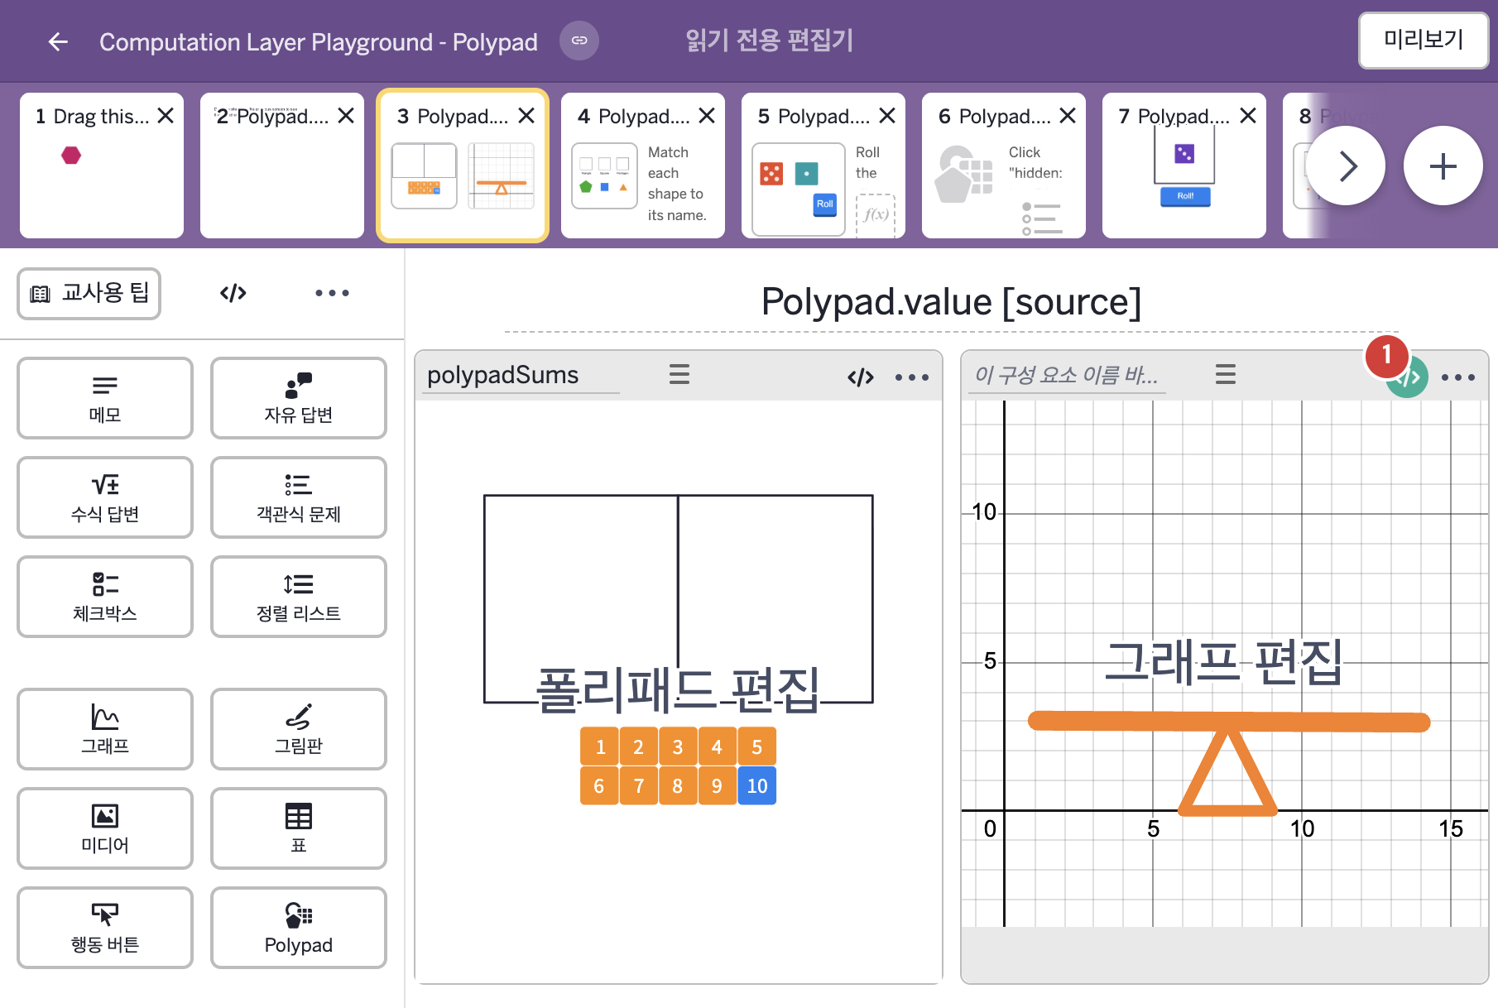Click the graph preview thumbnail in tab 3
The width and height of the screenshot is (1498, 1008).
coord(502,175)
